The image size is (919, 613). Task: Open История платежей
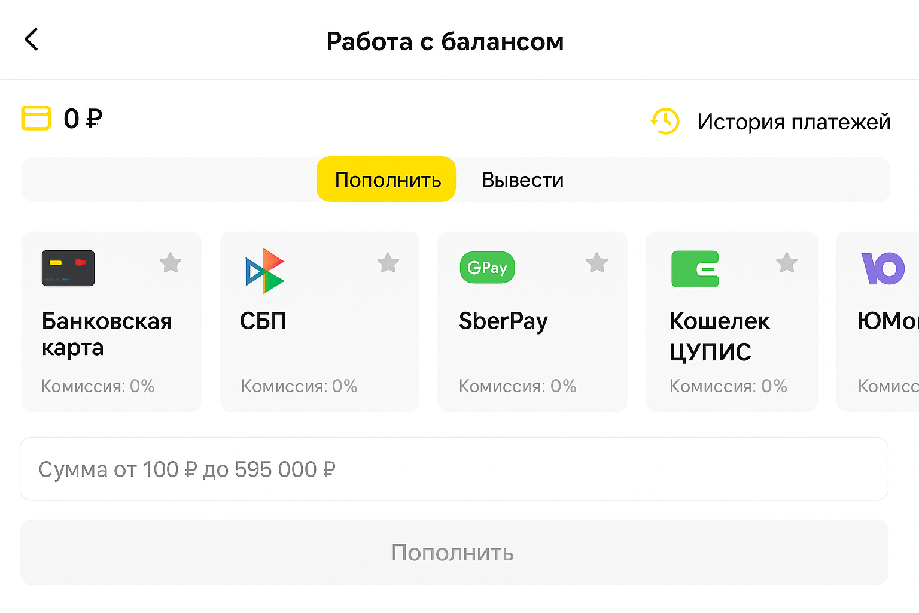tap(793, 121)
